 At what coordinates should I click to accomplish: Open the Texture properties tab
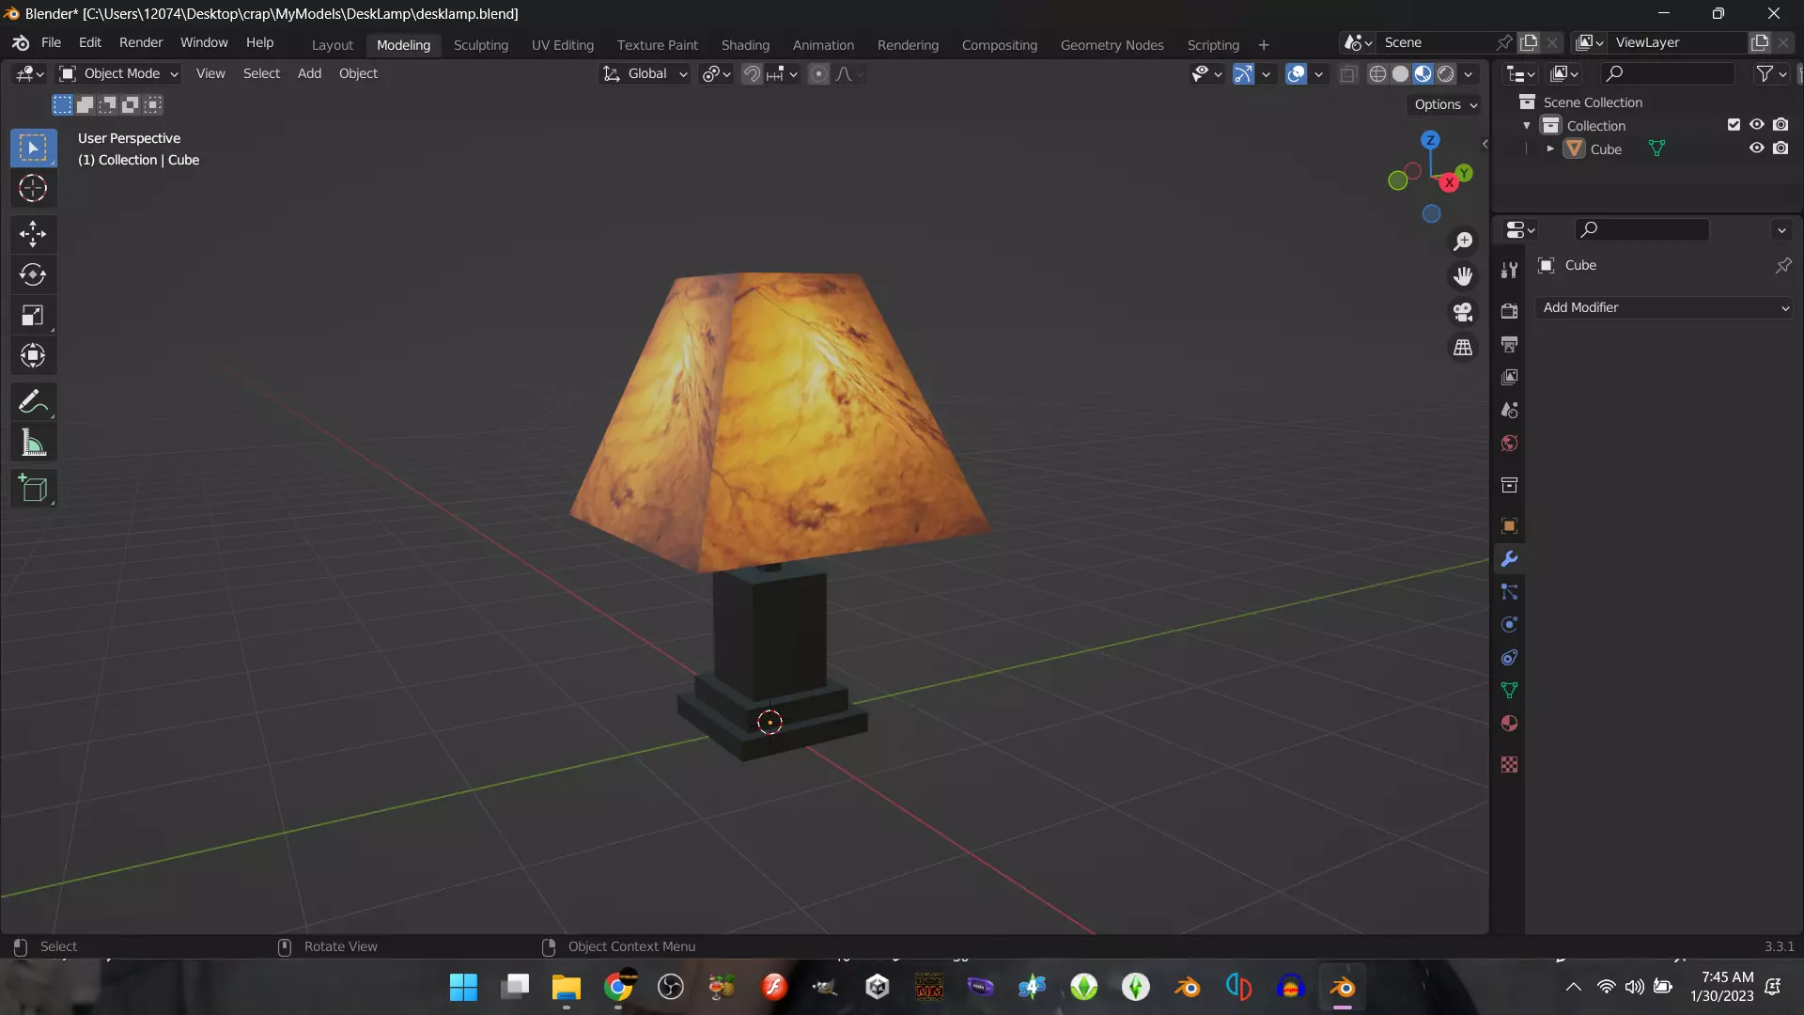(x=1509, y=765)
